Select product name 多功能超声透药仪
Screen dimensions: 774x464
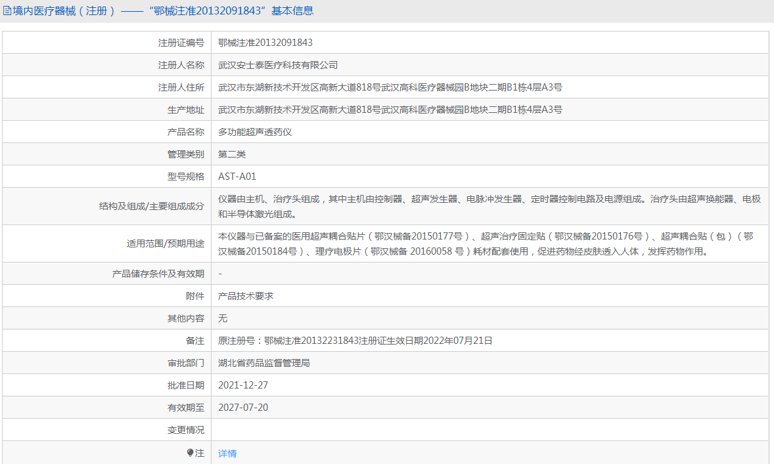255,132
